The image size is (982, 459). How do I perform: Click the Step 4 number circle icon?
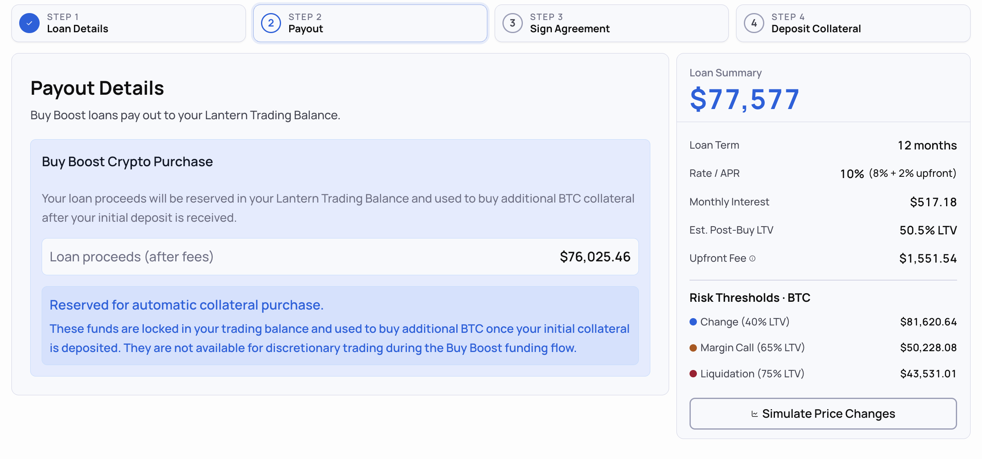tap(754, 23)
